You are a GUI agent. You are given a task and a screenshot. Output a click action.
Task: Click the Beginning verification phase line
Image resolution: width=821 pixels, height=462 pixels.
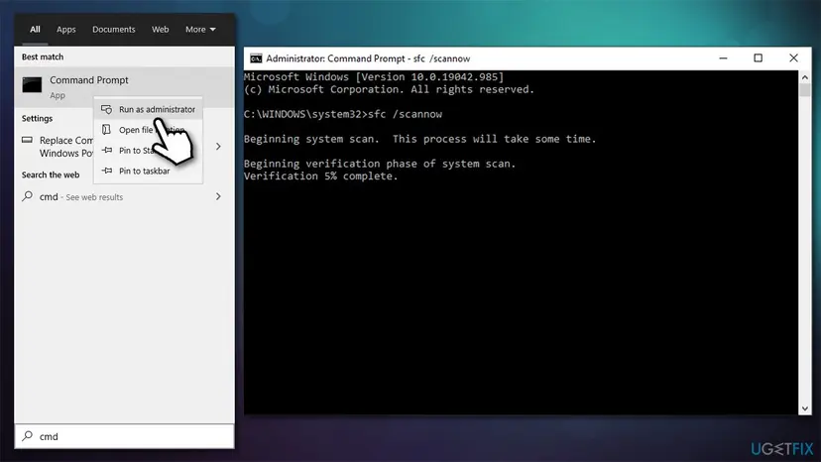[380, 164]
